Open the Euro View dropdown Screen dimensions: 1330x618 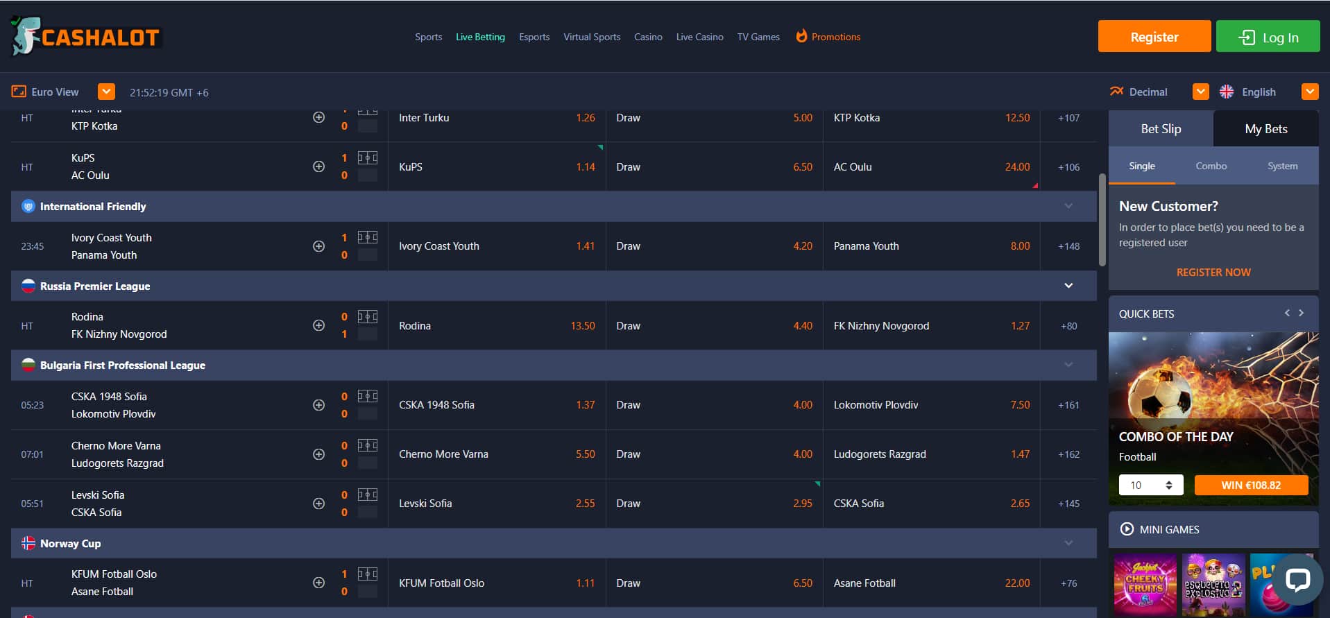106,92
